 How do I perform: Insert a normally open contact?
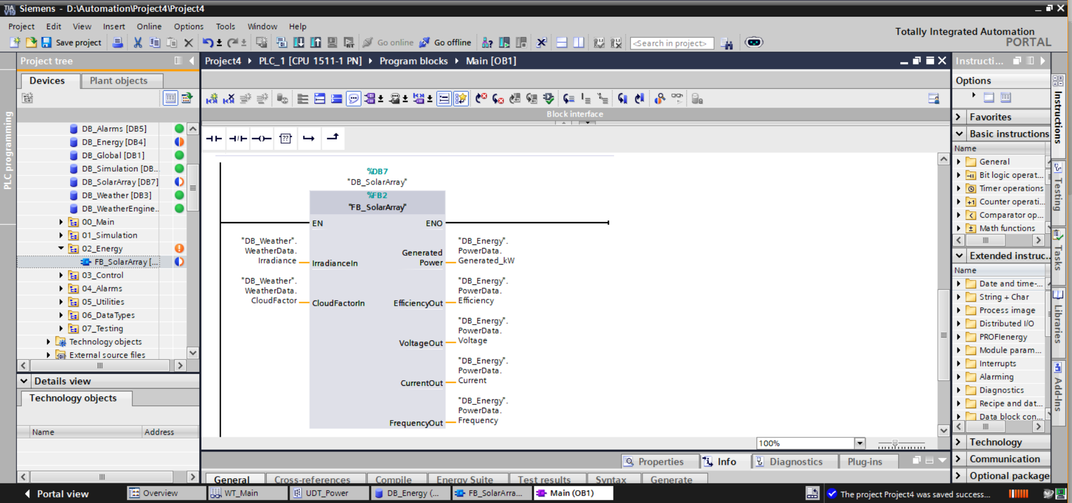coord(214,139)
